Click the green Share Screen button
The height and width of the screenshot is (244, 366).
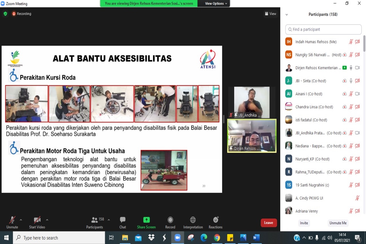click(146, 223)
